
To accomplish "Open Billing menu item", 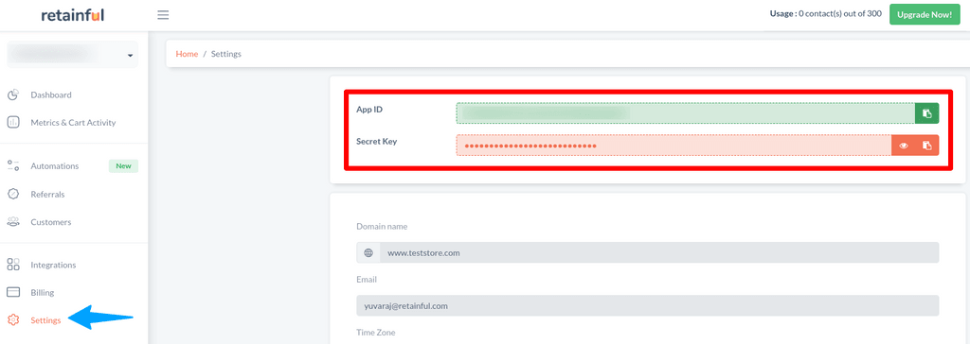I will click(x=42, y=293).
